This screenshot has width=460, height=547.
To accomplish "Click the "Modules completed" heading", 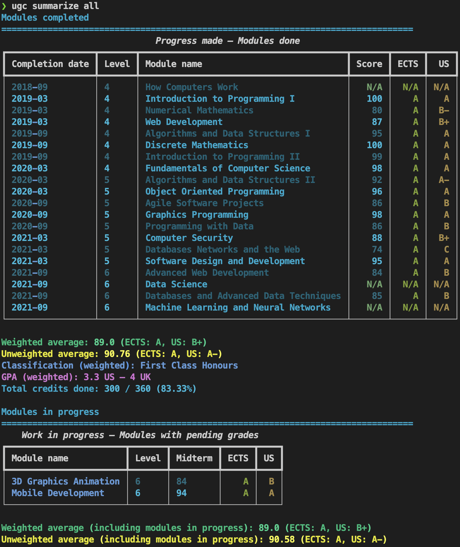I will click(x=45, y=18).
